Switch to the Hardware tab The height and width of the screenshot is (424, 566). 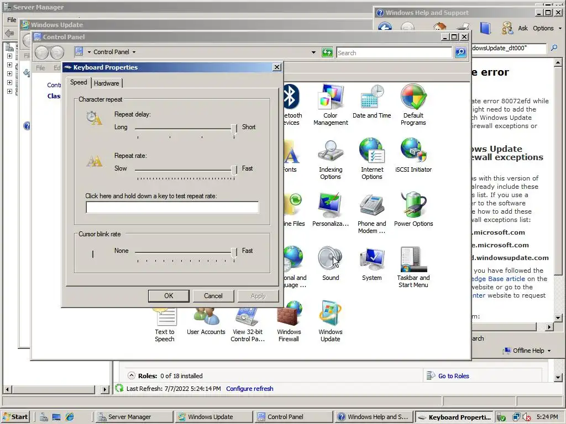click(107, 83)
